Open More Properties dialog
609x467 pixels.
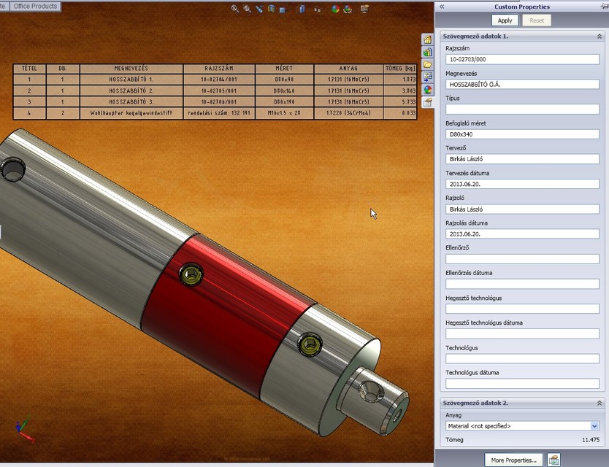(512, 460)
